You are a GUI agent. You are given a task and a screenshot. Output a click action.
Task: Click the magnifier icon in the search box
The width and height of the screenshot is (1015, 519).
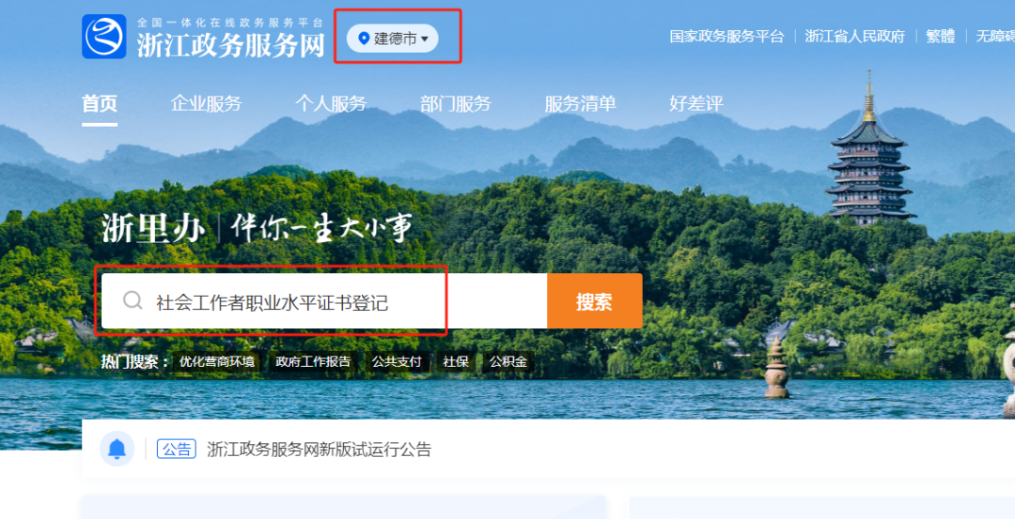click(x=133, y=300)
